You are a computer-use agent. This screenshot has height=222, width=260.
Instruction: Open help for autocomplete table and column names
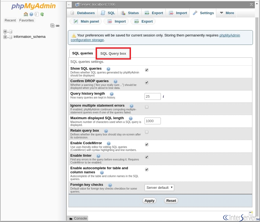[102, 172]
